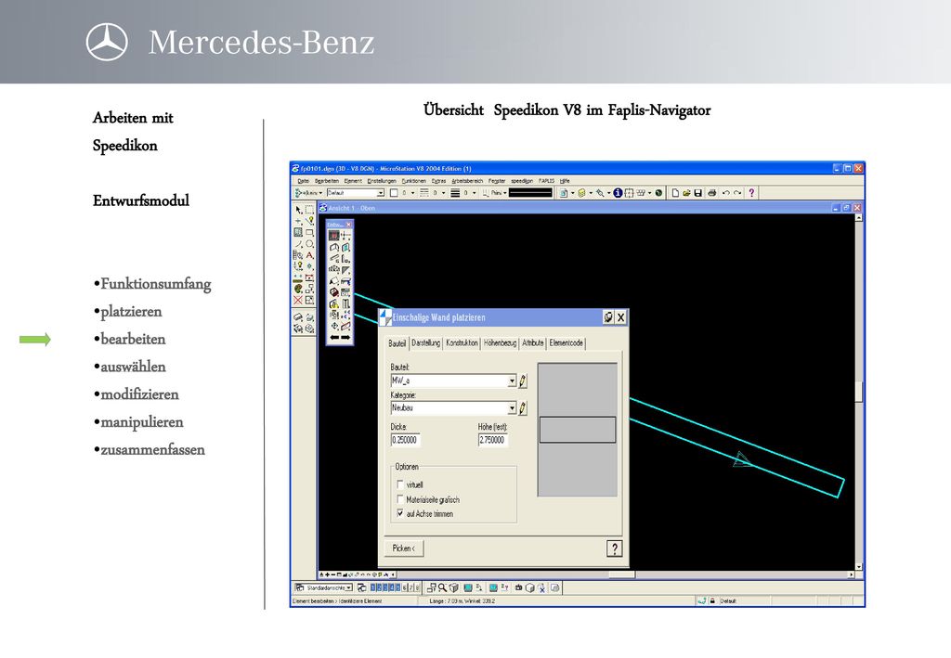
Task: Switch to the Attribute tab
Action: coord(532,343)
